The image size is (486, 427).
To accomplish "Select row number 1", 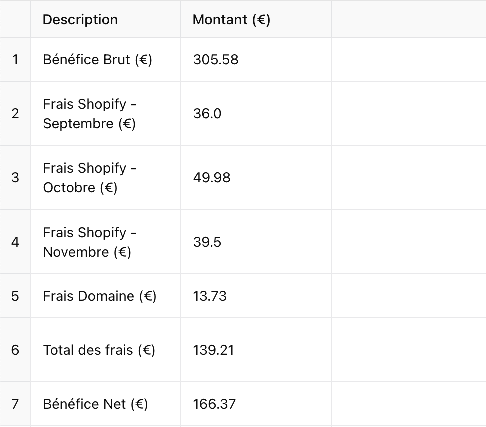I will click(15, 60).
